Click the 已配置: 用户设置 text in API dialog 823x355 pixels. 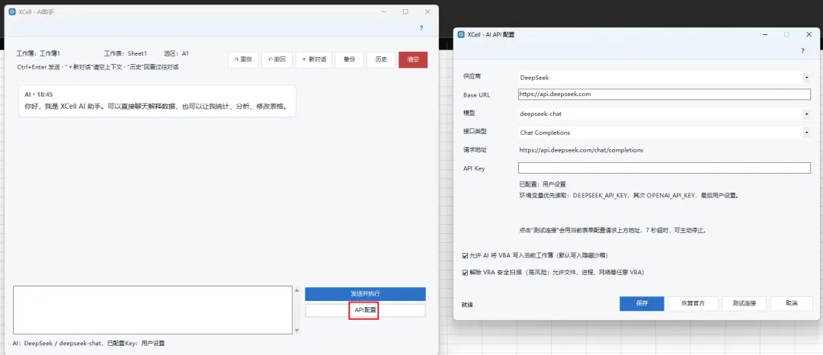coord(543,184)
